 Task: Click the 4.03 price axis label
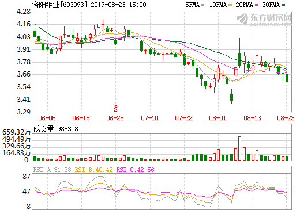[24, 37]
